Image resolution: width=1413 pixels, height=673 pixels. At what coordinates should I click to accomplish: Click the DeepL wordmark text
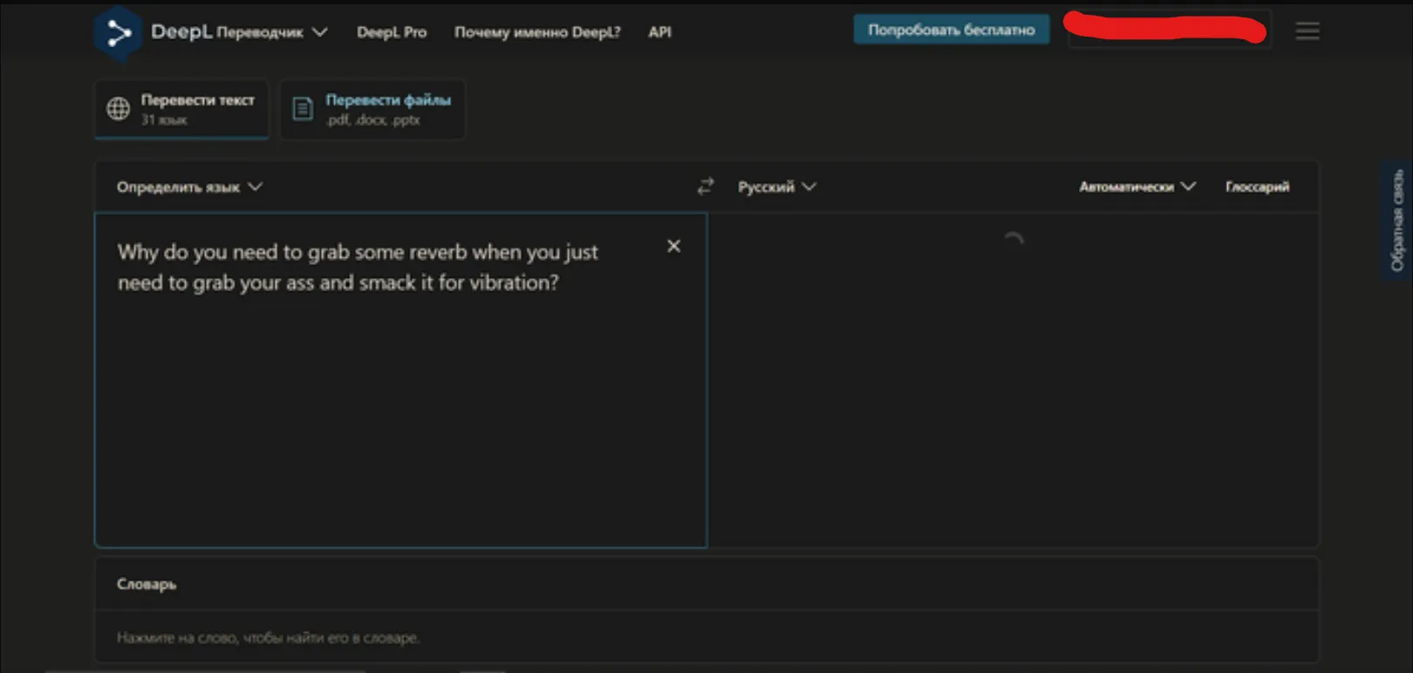coord(181,32)
